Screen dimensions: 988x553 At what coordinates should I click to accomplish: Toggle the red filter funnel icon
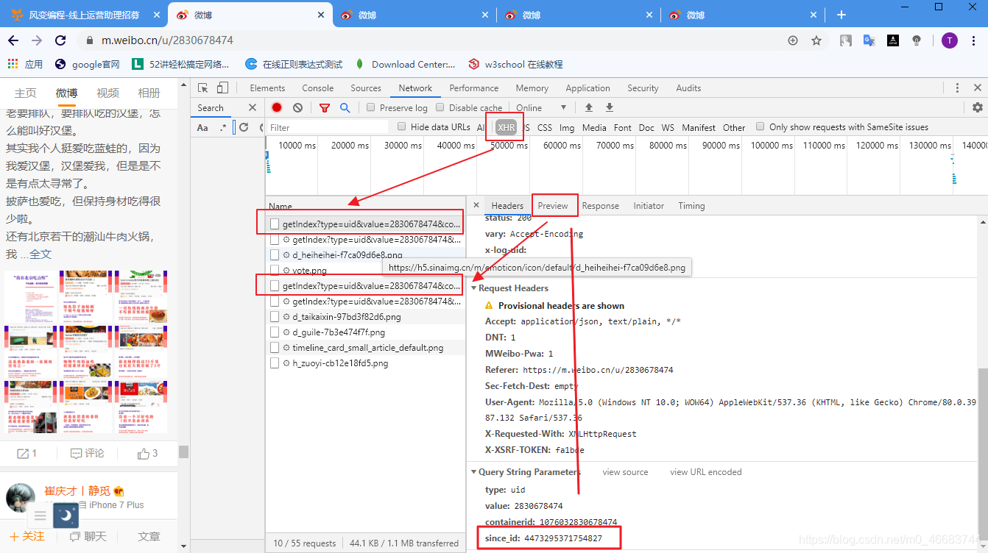click(x=324, y=107)
